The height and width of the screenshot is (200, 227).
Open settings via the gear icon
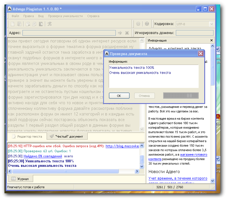(x=138, y=24)
